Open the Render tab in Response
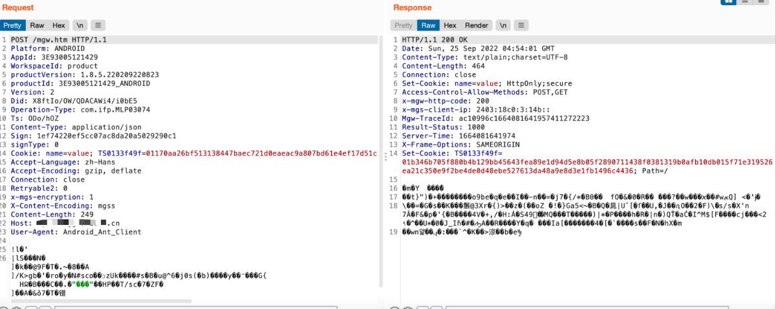 coord(477,25)
